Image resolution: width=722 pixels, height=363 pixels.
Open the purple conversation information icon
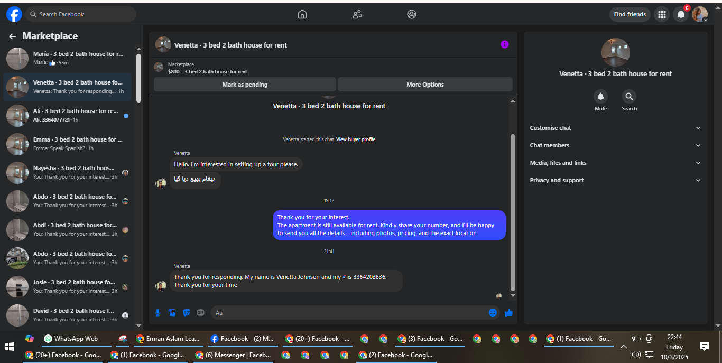click(x=505, y=44)
